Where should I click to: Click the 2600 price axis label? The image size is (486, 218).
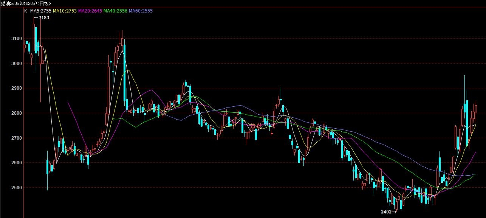pyautogui.click(x=17, y=163)
